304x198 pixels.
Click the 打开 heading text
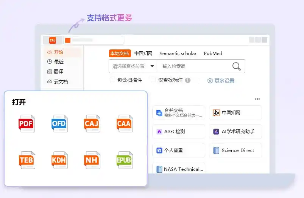click(x=19, y=102)
